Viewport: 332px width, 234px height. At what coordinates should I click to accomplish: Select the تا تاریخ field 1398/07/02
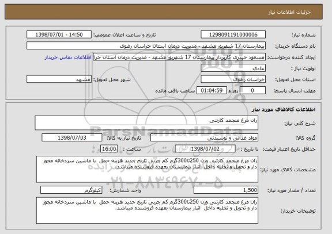coord(205,149)
